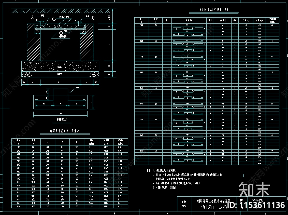288x215 pixels.
Task: Click the title above the rebar schedule table
Action: (214, 10)
